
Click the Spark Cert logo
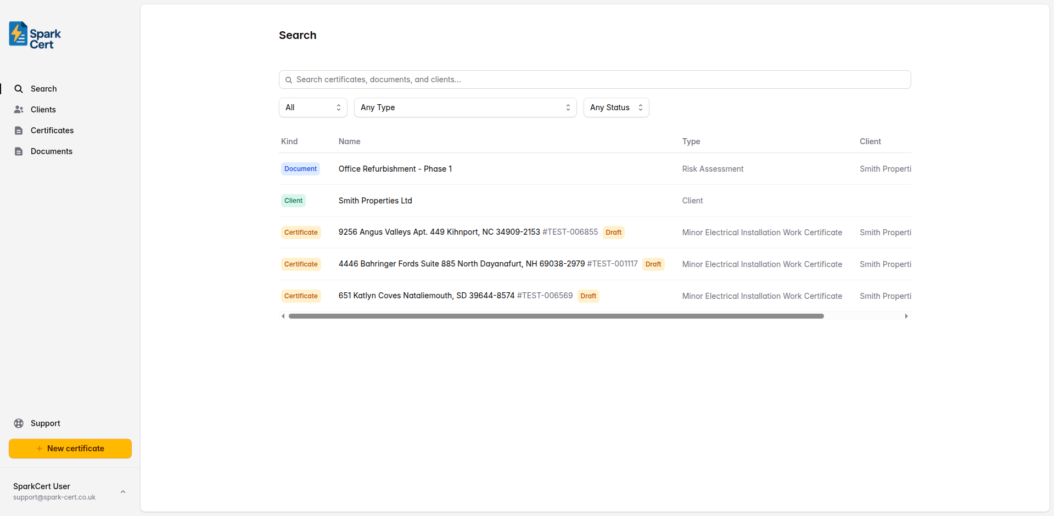34,35
